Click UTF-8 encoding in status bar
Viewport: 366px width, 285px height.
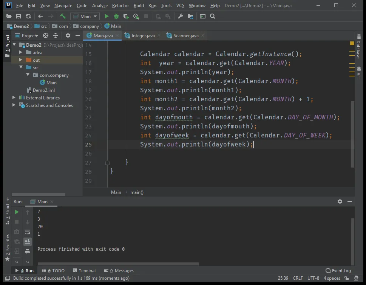coord(313,278)
